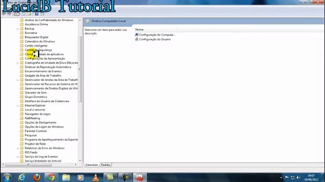Expand the Backup folder node
Viewport: 325px width, 182px height.
point(18,29)
